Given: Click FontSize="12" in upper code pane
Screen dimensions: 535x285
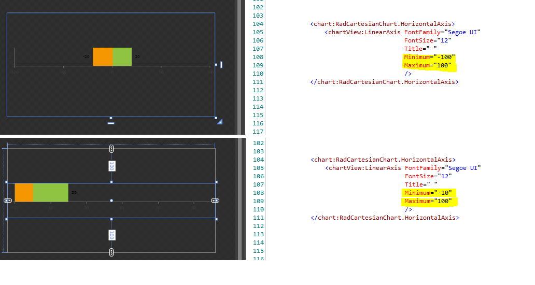Looking at the screenshot, I should (x=428, y=40).
